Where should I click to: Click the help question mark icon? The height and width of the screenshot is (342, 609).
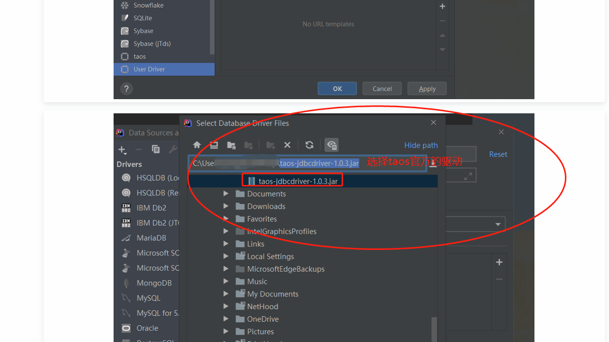(x=126, y=89)
